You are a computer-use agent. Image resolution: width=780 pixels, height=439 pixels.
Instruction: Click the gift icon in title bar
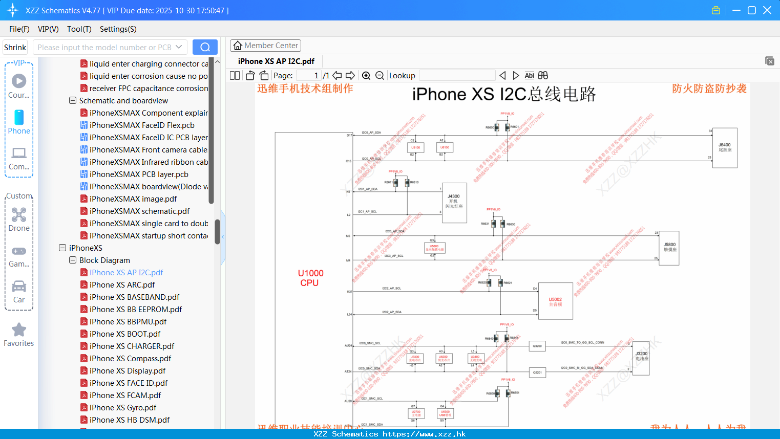point(716,10)
